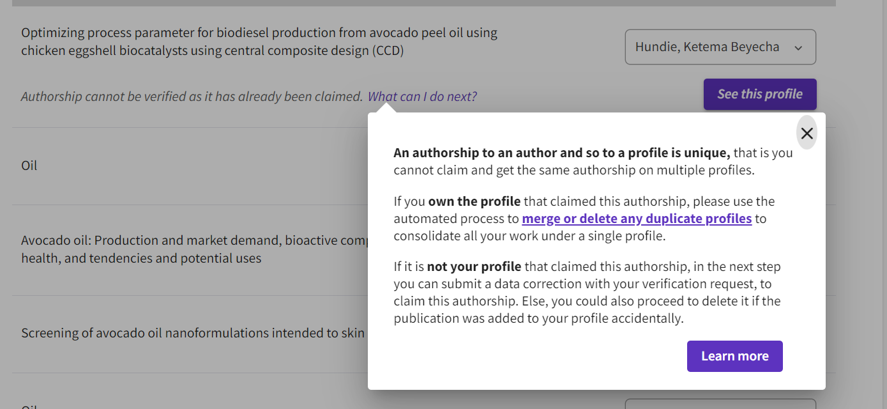Open the avocado peel oil biodiesel article title
The height and width of the screenshot is (409, 887).
point(259,40)
